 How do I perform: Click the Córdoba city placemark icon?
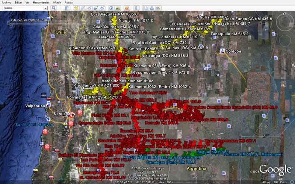[222, 51]
